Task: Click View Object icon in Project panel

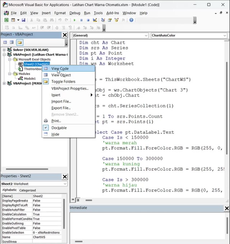Action: click(x=12, y=42)
